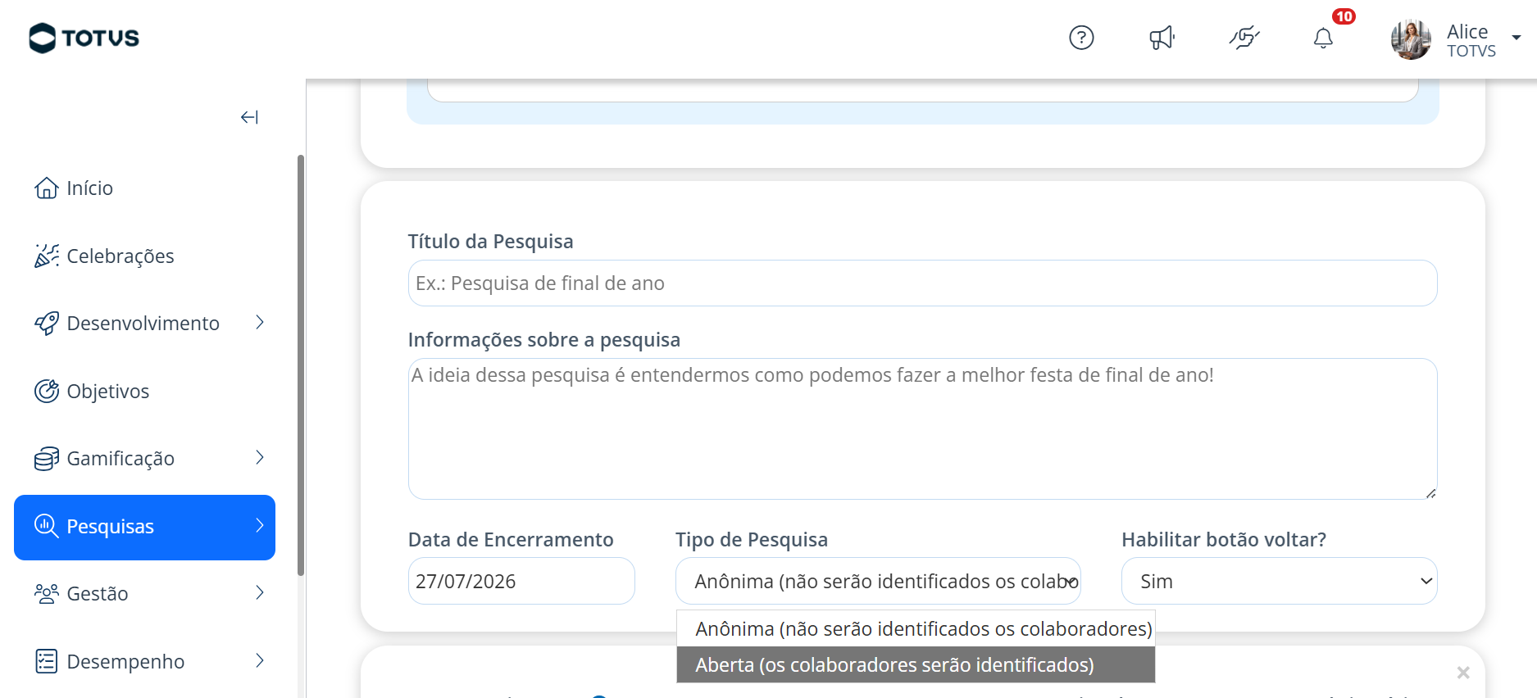Click the TOTVS logo
Viewport: 1537px width, 698px height.
[84, 38]
